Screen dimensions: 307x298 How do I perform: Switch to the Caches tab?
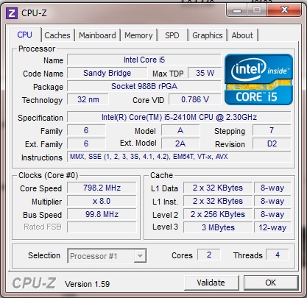point(57,35)
